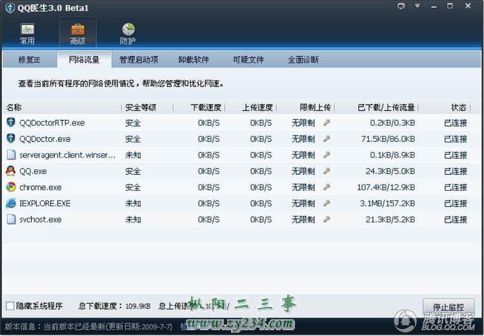This screenshot has height=336, width=484.
Task: Click wrench icon for IEXPLORE.EXE upload limit
Action: point(327,203)
